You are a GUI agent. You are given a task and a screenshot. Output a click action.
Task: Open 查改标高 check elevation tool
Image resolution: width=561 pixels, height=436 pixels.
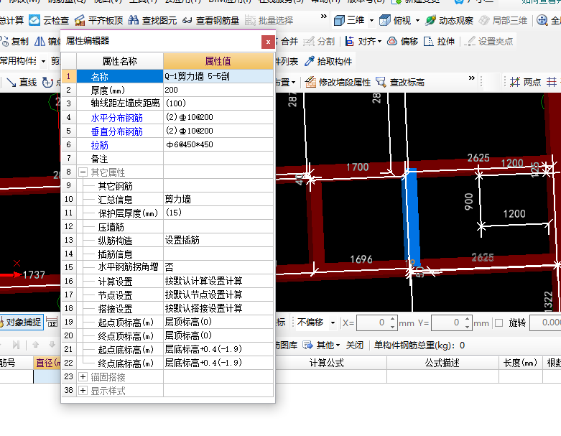[x=400, y=83]
